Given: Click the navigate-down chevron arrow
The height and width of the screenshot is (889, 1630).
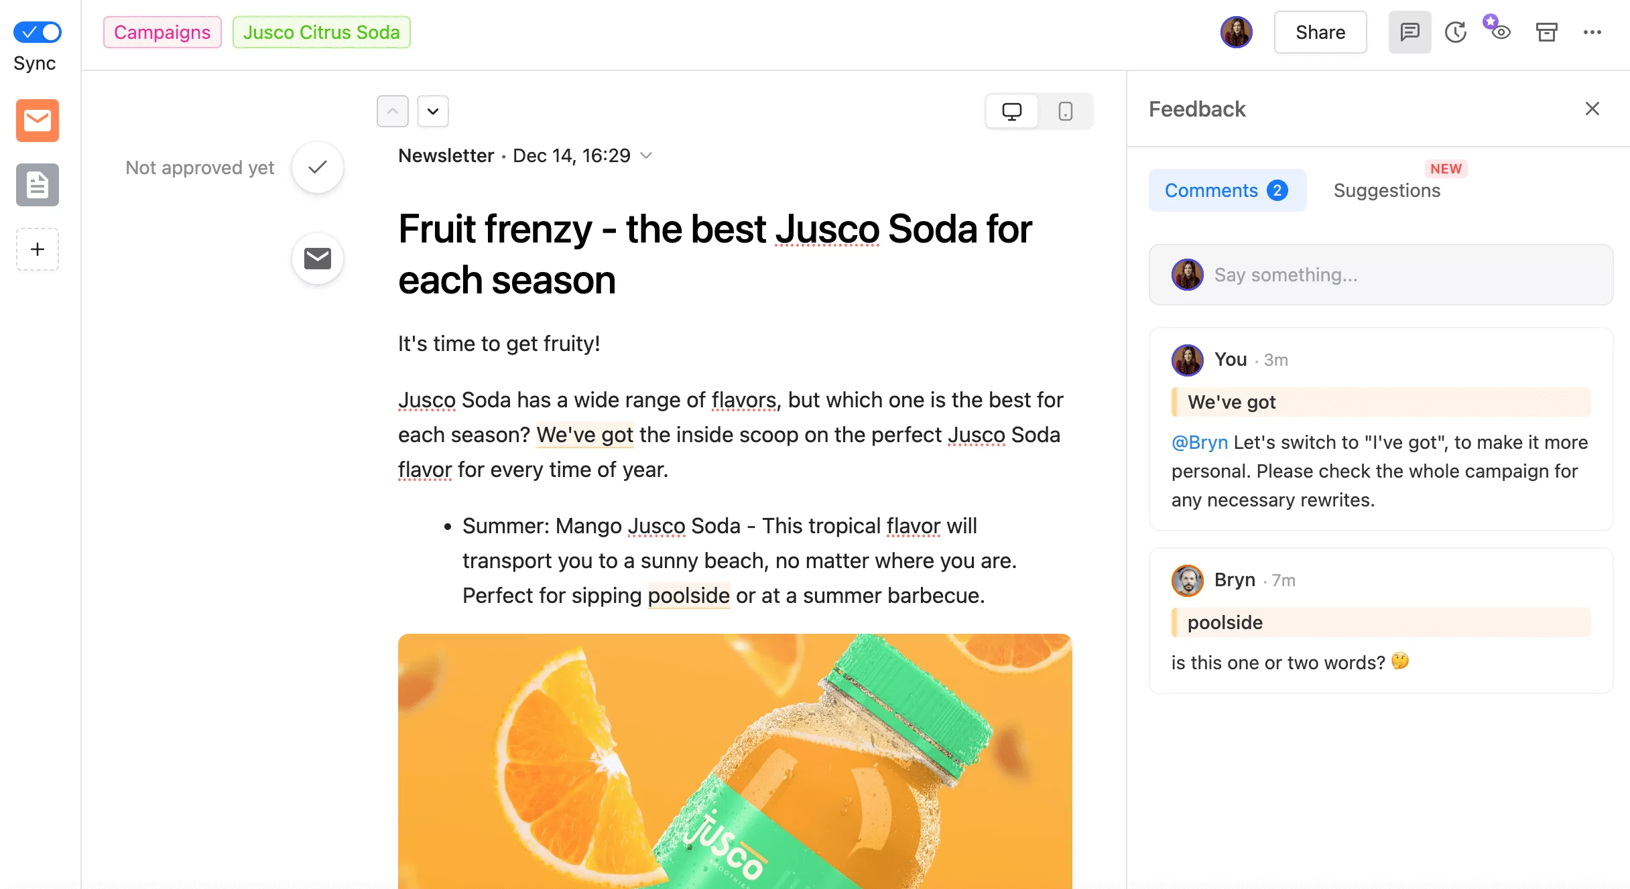Looking at the screenshot, I should pos(432,109).
